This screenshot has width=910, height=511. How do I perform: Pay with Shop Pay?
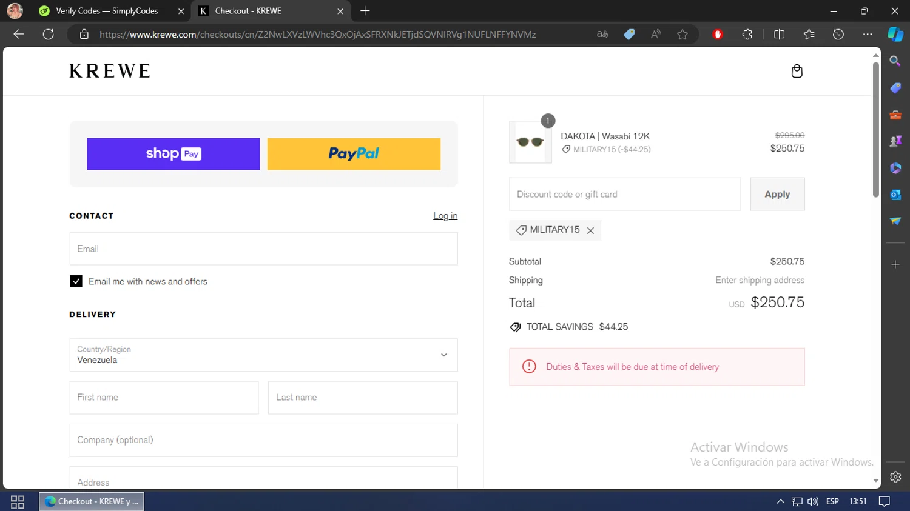174,154
